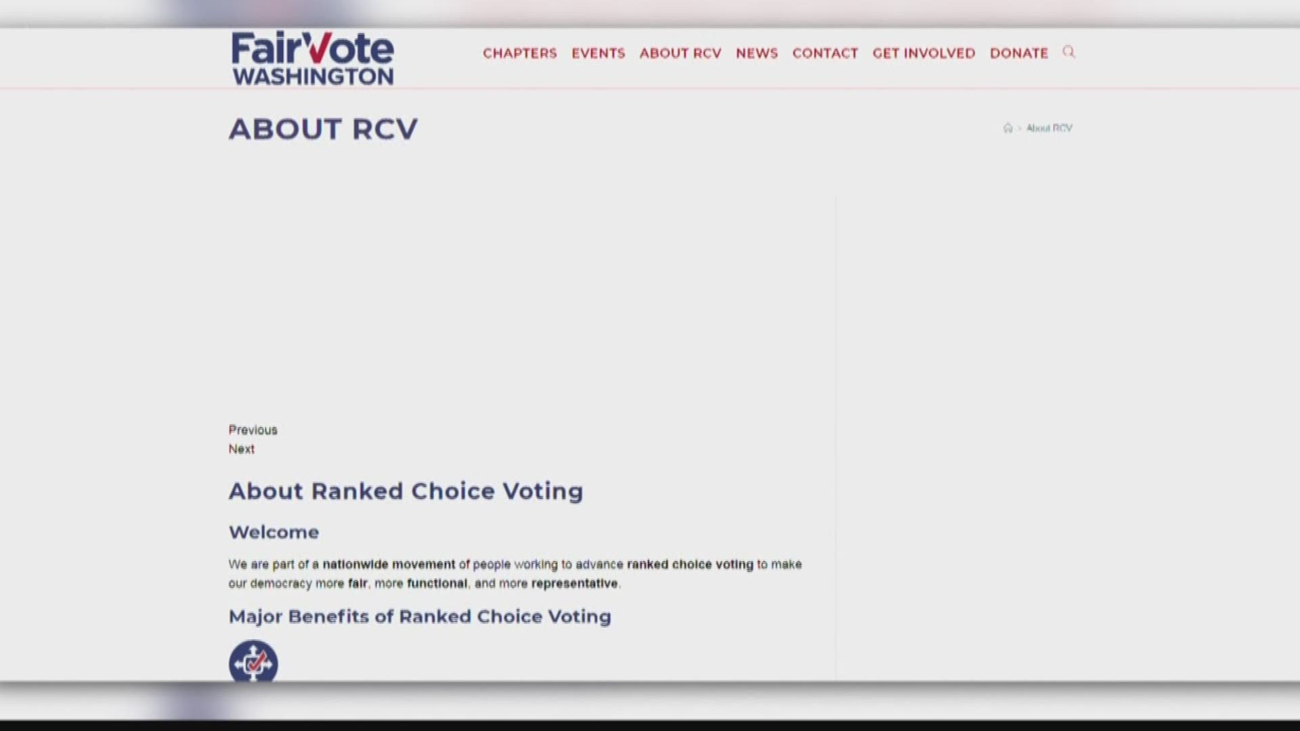The width and height of the screenshot is (1300, 731).
Task: Scroll down to Major Benefits section
Action: (x=420, y=616)
